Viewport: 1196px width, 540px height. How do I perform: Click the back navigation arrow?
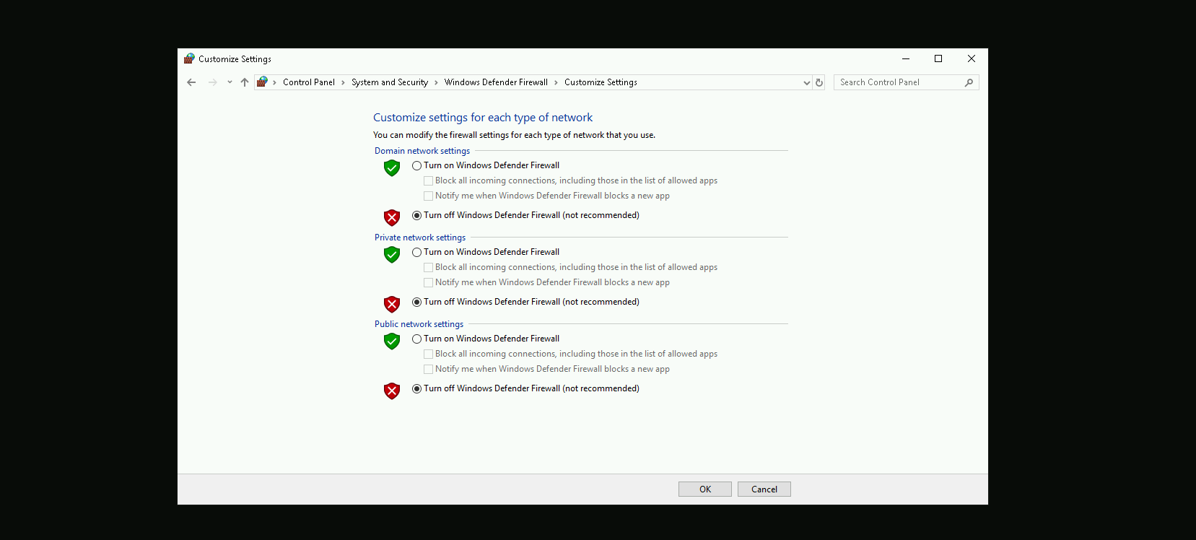click(x=191, y=82)
